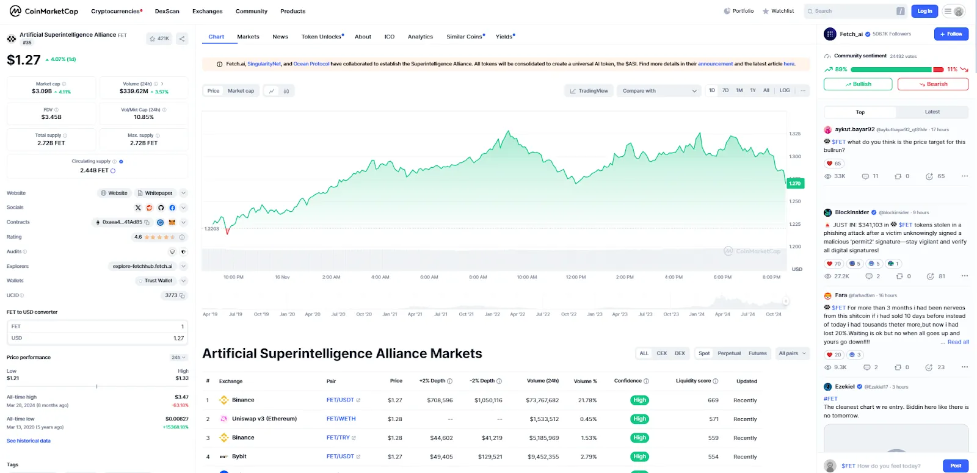Vote Bearish on sentiment
The image size is (977, 473).
pyautogui.click(x=933, y=84)
